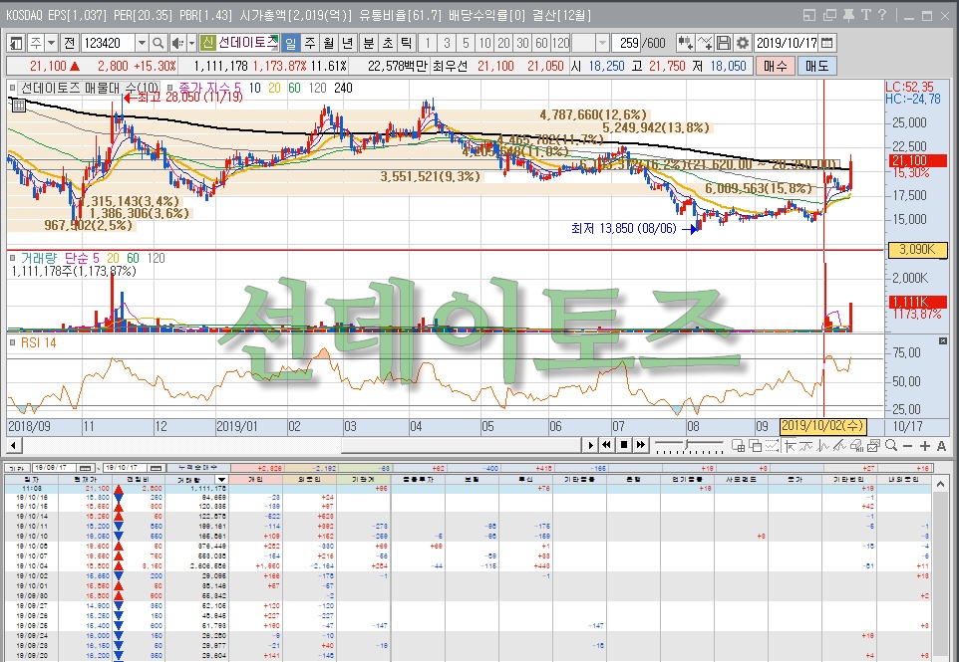Click the green 신 badge next to the stock name
Screen dimensions: 959x662
[208, 43]
